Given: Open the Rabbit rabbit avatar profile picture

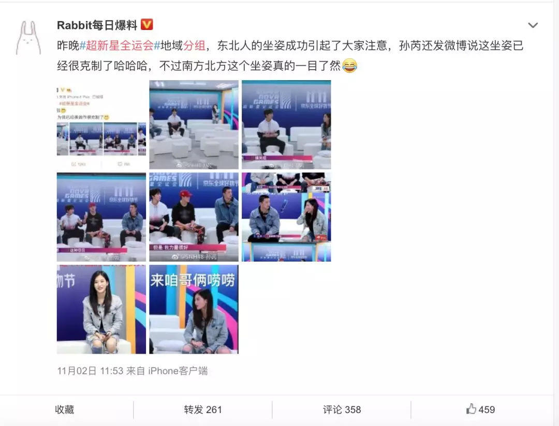Looking at the screenshot, I should point(28,38).
